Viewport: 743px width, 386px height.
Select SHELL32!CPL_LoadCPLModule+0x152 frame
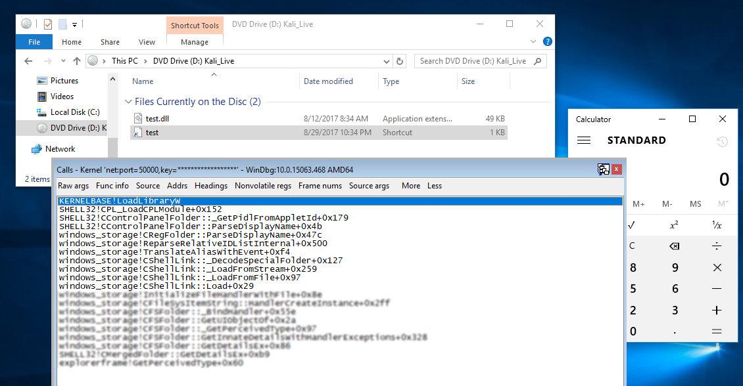coord(140,209)
